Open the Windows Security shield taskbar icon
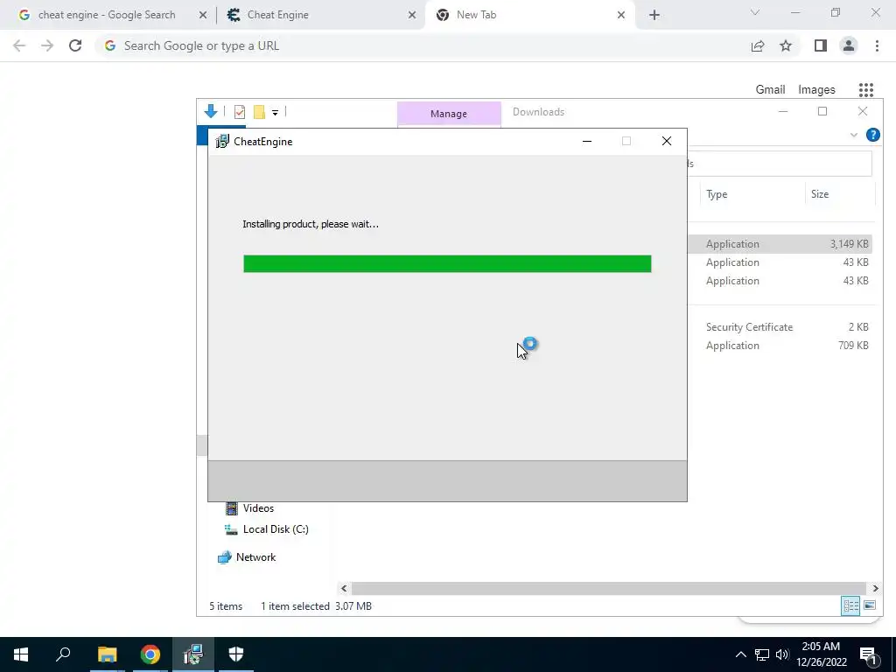Image resolution: width=896 pixels, height=672 pixels. pyautogui.click(x=236, y=654)
